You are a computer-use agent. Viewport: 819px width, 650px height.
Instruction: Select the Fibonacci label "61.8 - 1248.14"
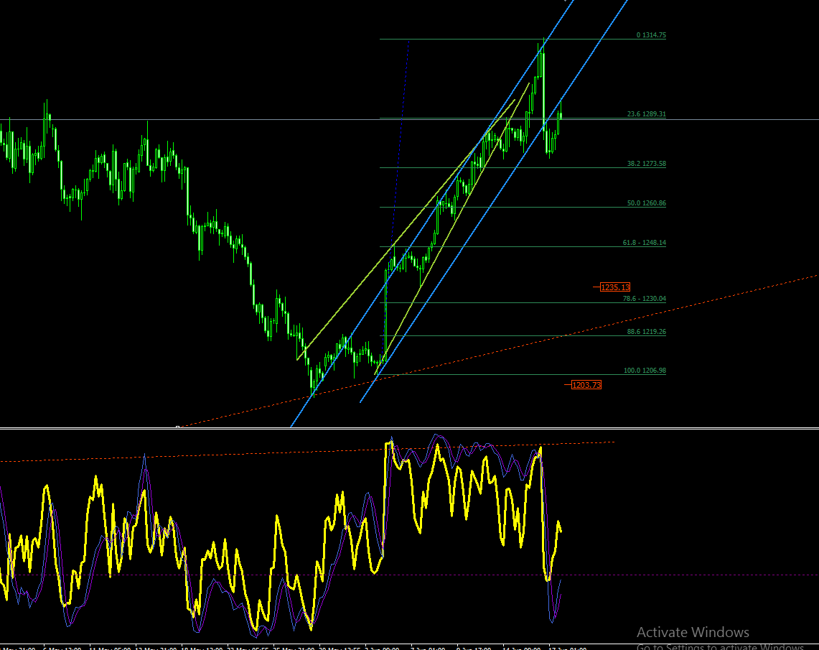tap(644, 243)
